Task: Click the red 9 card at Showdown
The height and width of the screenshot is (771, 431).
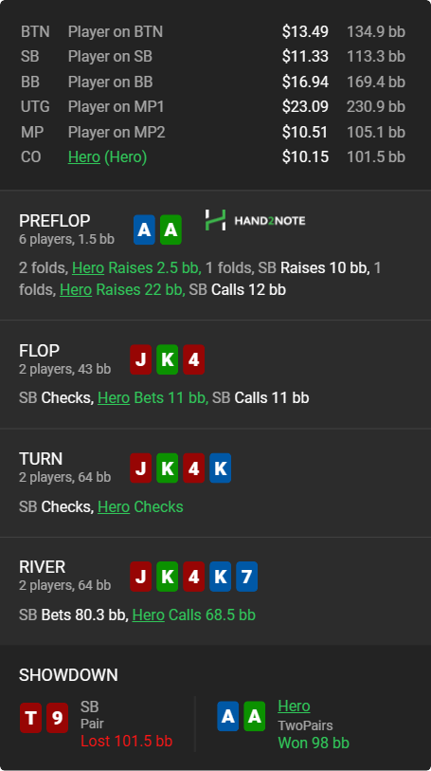Action: pos(57,718)
